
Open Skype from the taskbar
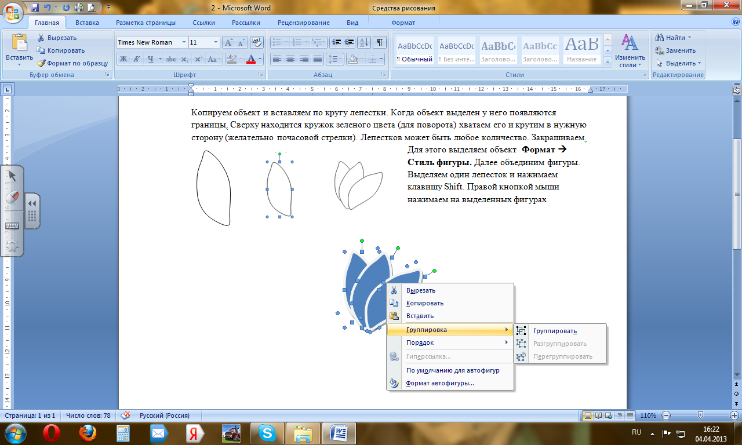point(267,433)
